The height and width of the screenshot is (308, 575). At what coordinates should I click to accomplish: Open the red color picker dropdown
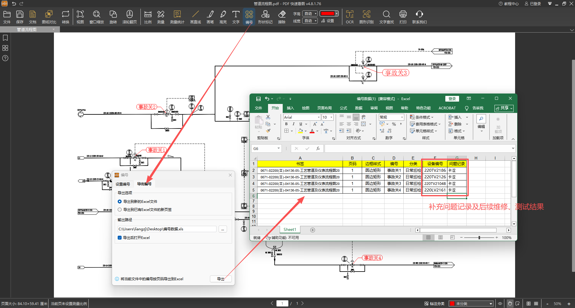[x=337, y=14]
